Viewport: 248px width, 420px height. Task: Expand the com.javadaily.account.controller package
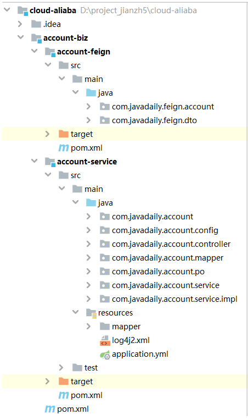88,244
